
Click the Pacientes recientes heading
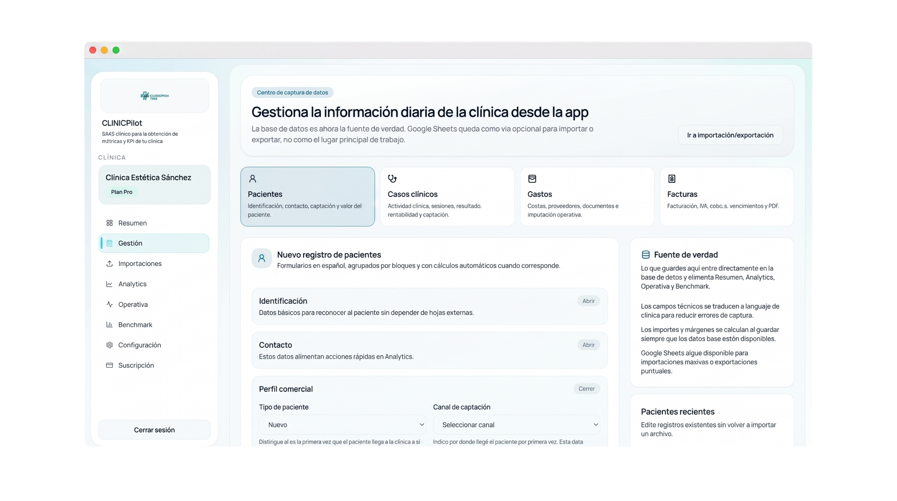tap(678, 412)
